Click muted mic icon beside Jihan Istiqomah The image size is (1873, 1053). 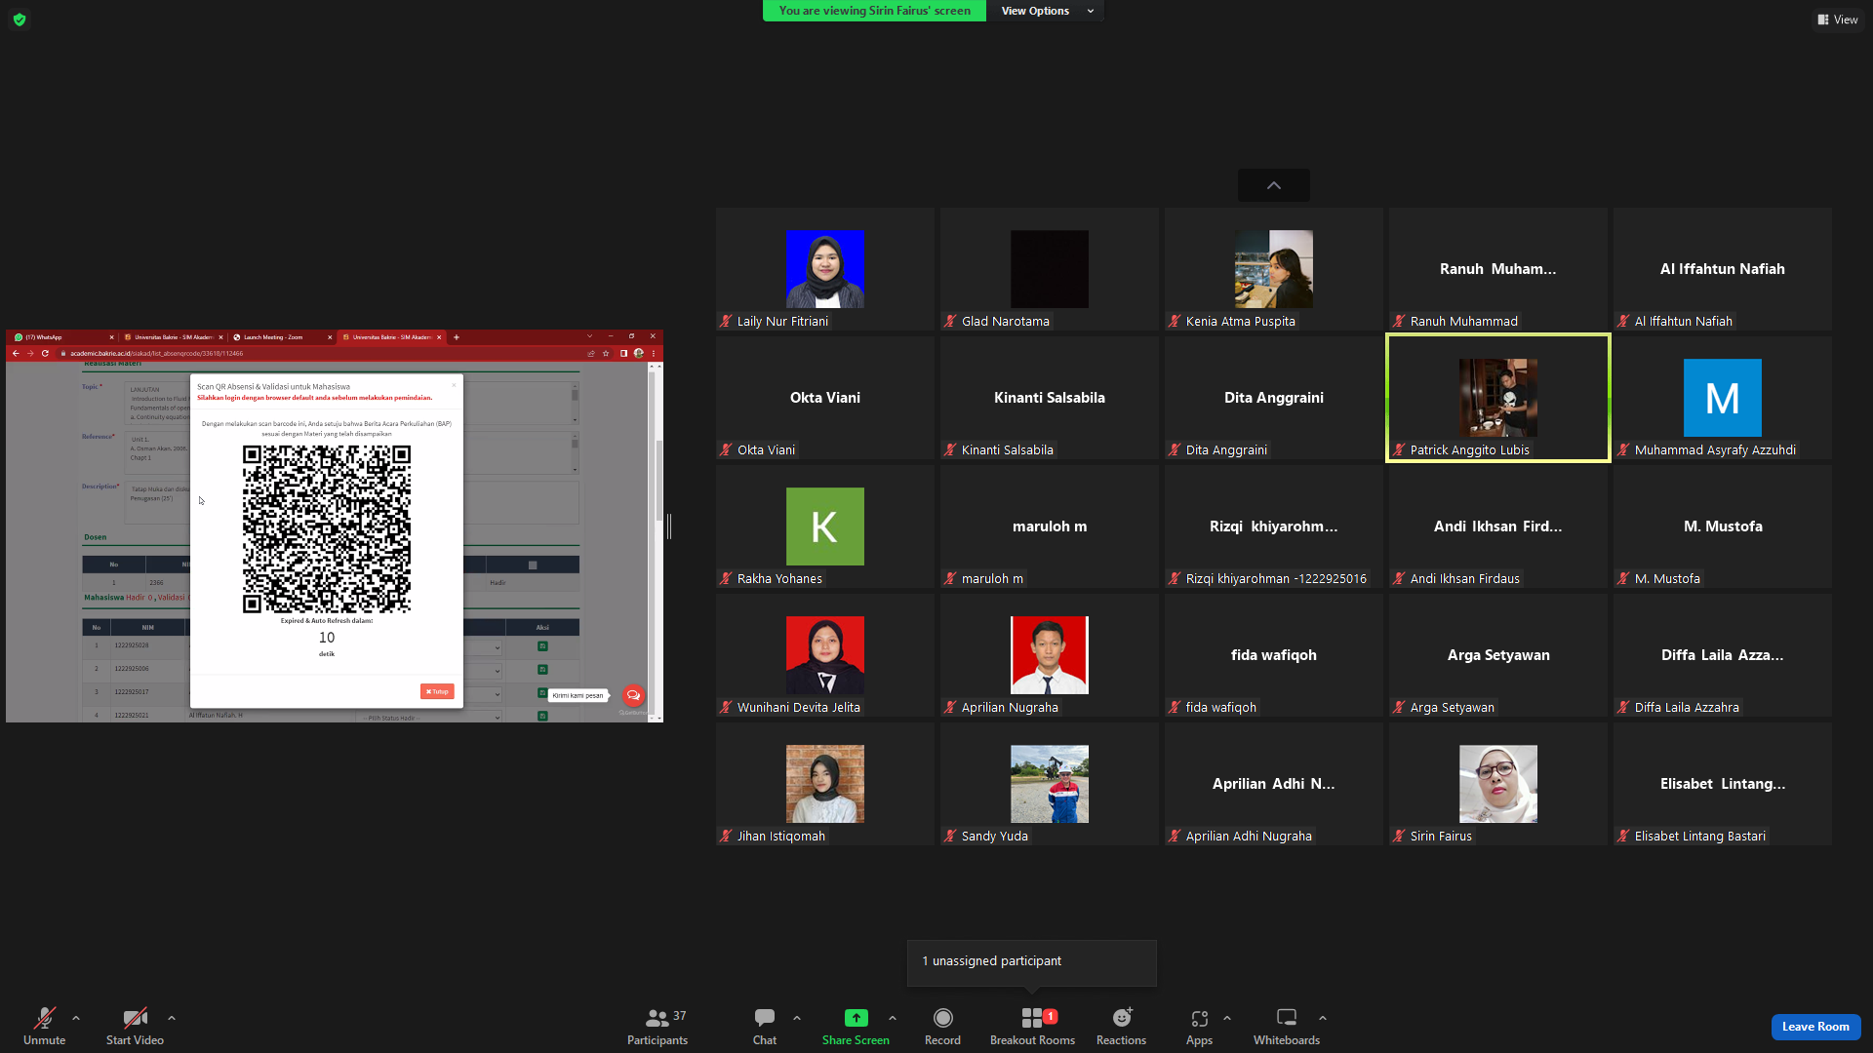click(x=727, y=837)
